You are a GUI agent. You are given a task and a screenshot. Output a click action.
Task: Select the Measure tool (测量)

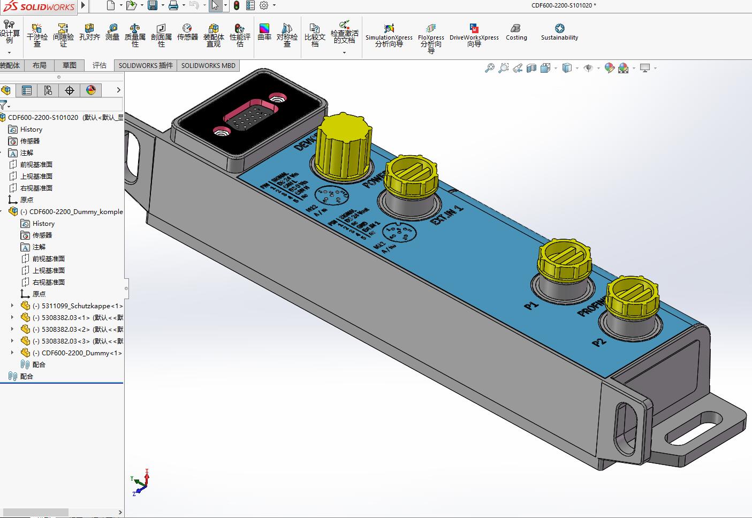[x=112, y=32]
